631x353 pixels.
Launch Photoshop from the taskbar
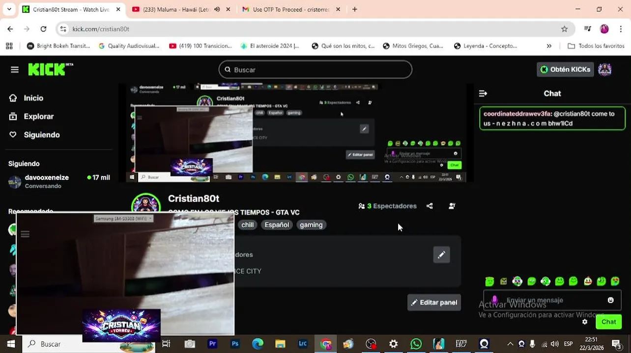[x=235, y=344]
